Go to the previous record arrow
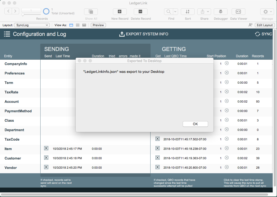Viewport: 277px width, 197px height. pyautogui.click(x=8, y=11)
